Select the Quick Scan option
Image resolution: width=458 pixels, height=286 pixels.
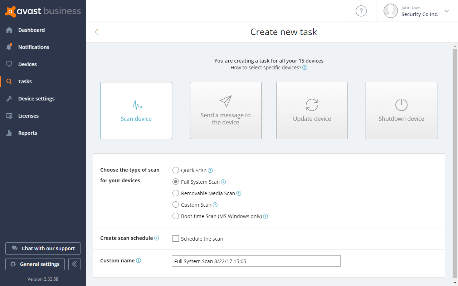176,170
